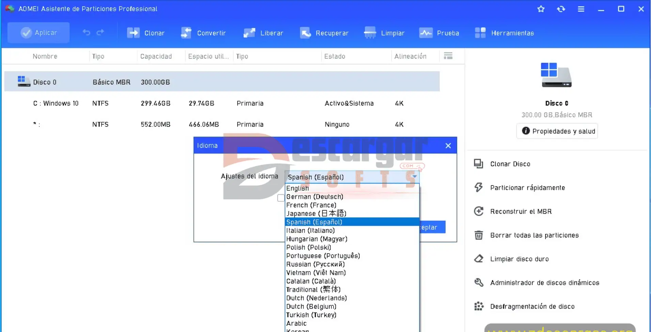The image size is (651, 332).
Task: Open the Liberar menu
Action: (x=263, y=33)
